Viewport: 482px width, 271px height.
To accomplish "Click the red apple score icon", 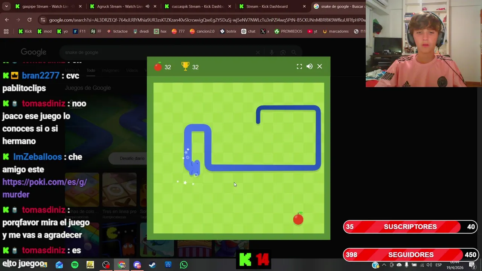I will point(158,67).
